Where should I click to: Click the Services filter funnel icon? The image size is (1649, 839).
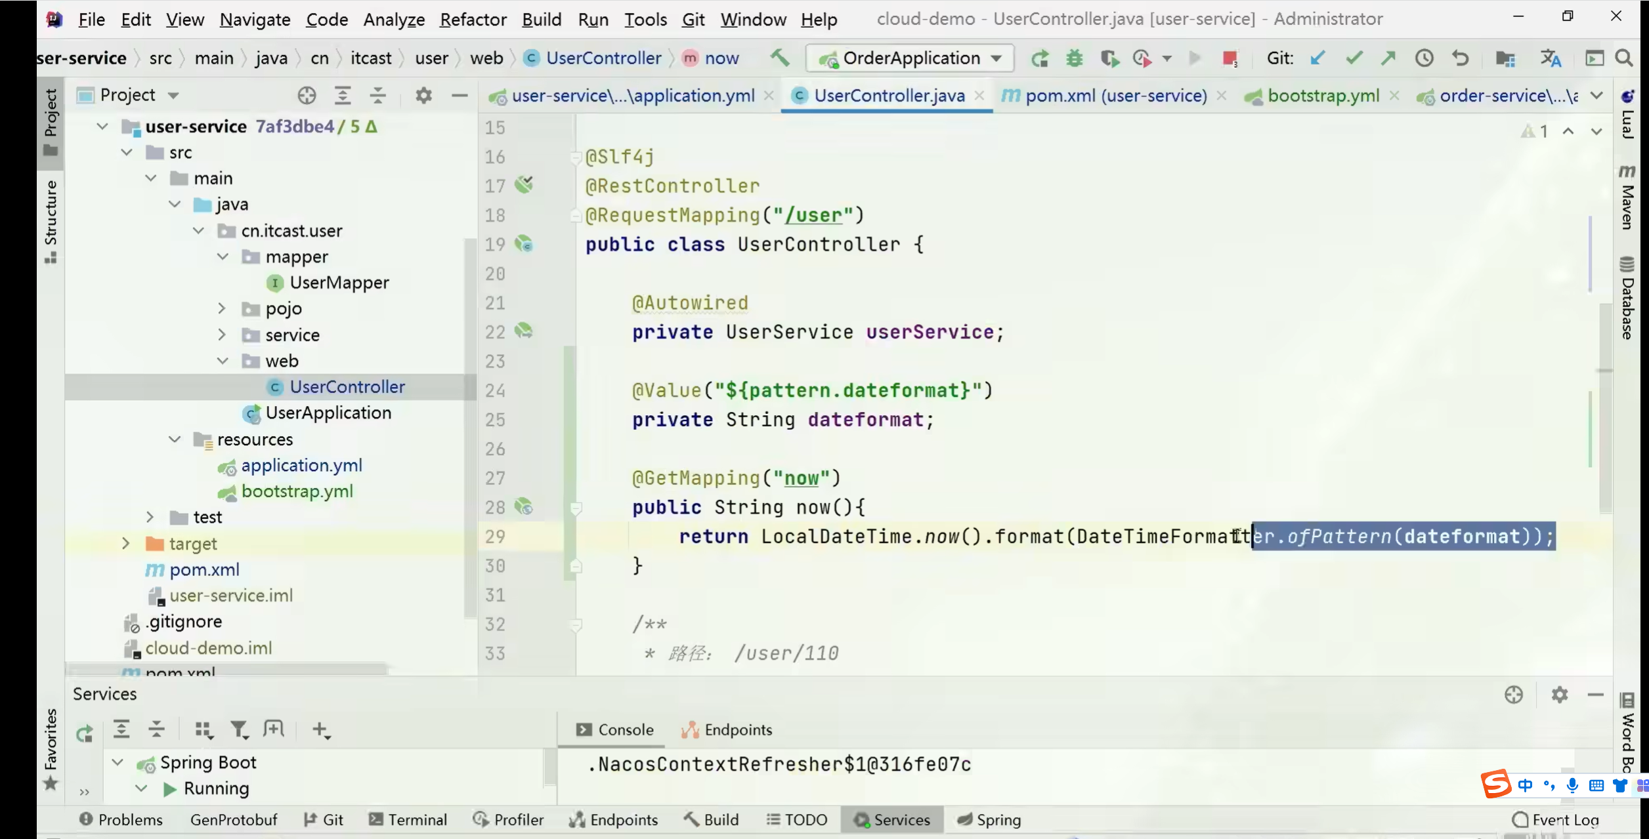(x=239, y=729)
